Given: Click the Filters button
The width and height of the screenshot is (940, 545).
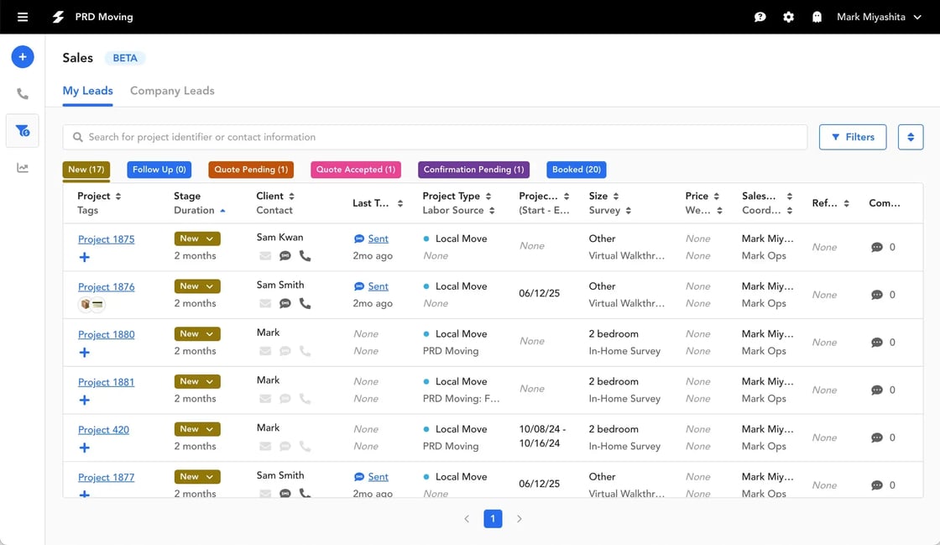Looking at the screenshot, I should [x=853, y=137].
